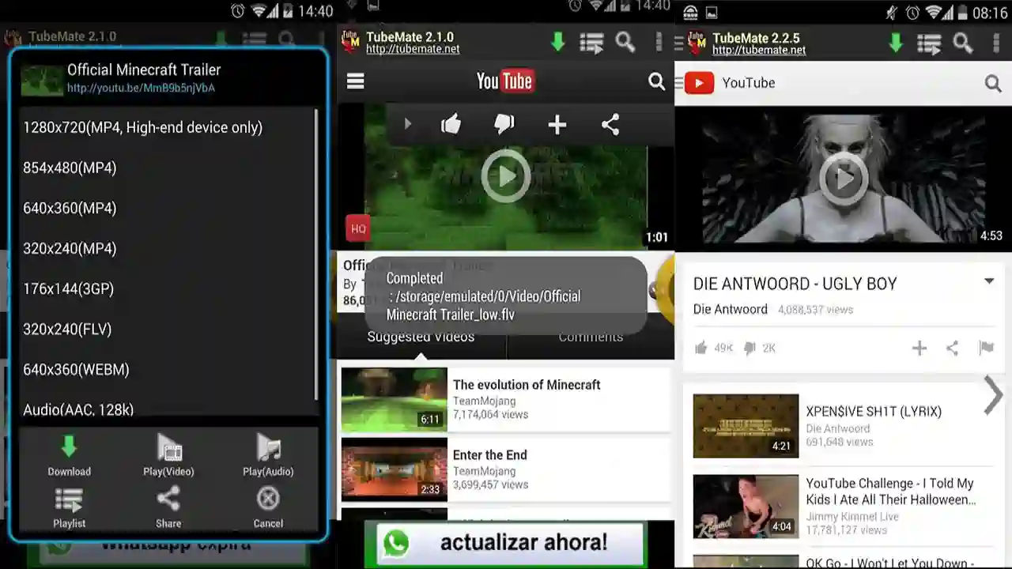Tap right chevron arrow on right screen
Viewport: 1012px width, 569px height.
click(x=993, y=395)
